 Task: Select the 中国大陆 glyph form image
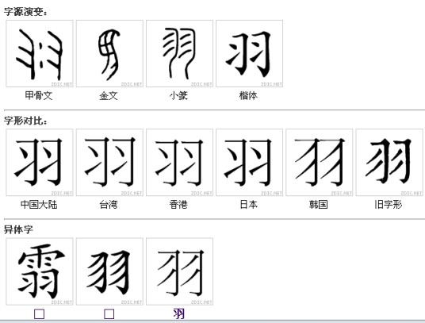coord(40,163)
